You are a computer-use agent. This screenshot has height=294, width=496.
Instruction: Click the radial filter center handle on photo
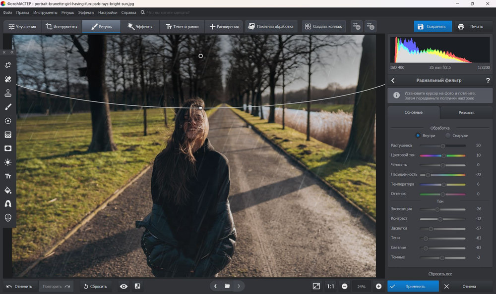(200, 56)
